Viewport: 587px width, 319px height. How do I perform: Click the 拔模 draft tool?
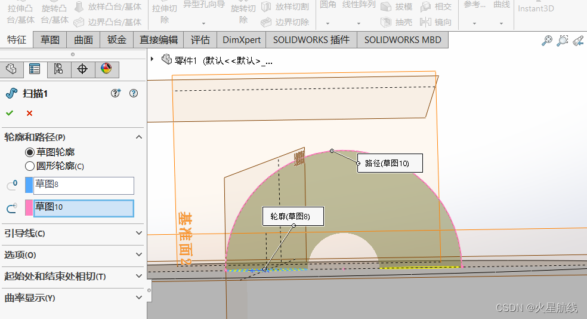397,7
